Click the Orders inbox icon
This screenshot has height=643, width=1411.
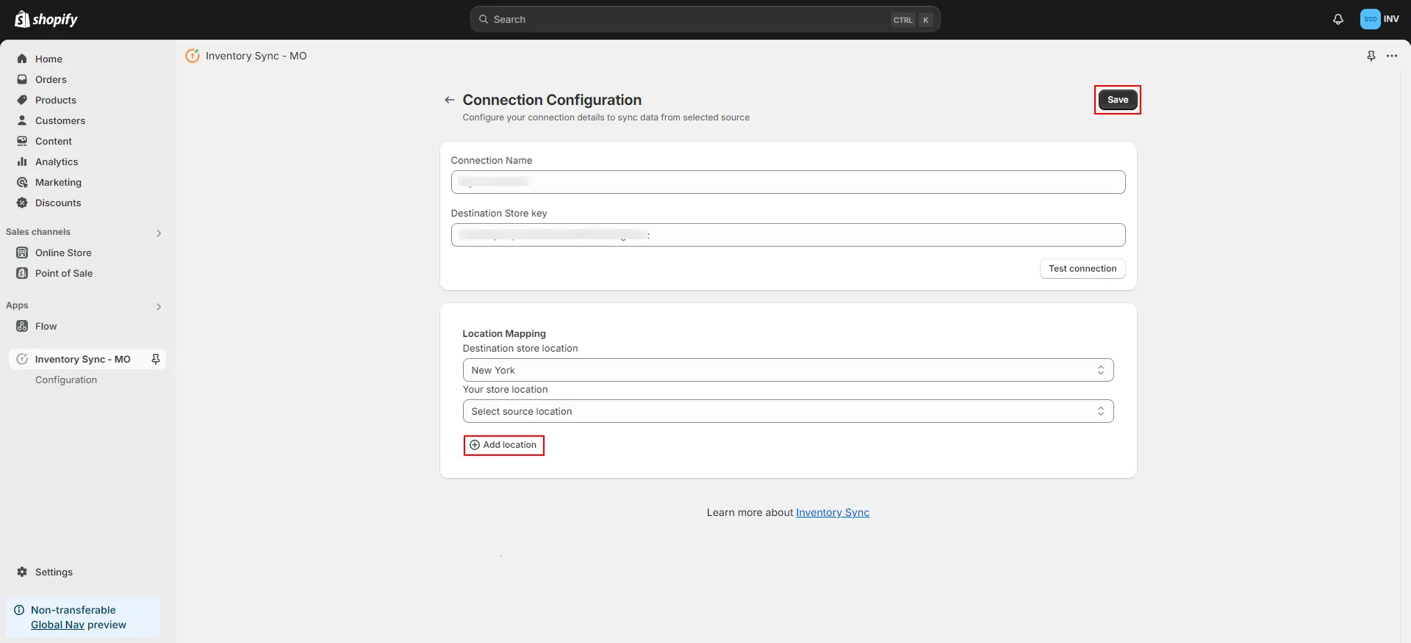(x=22, y=79)
